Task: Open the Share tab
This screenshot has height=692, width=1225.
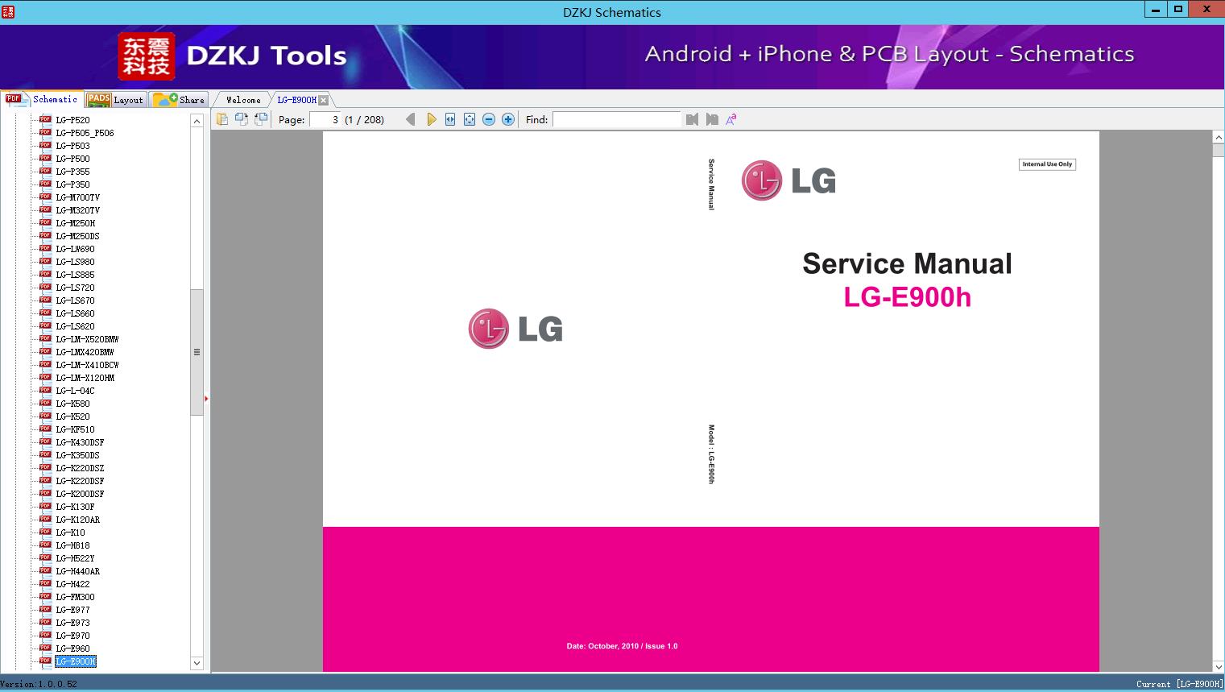Action: (179, 99)
